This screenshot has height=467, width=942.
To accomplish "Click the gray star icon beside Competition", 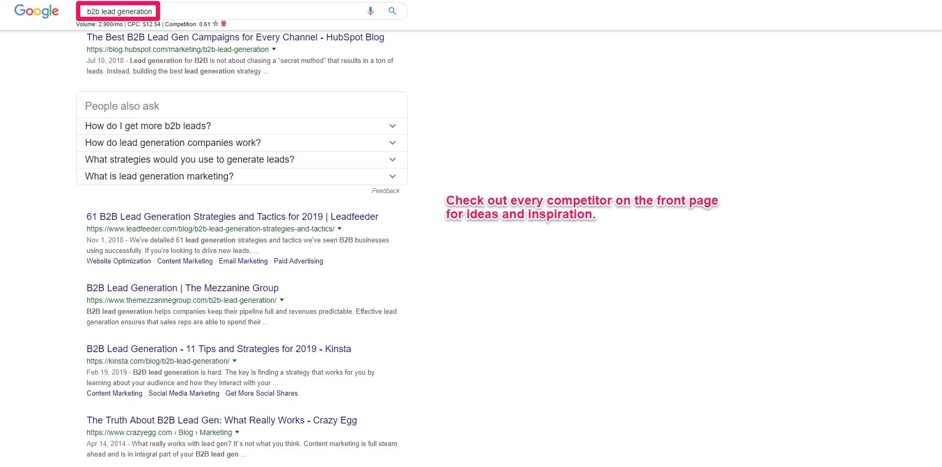I will pos(216,24).
